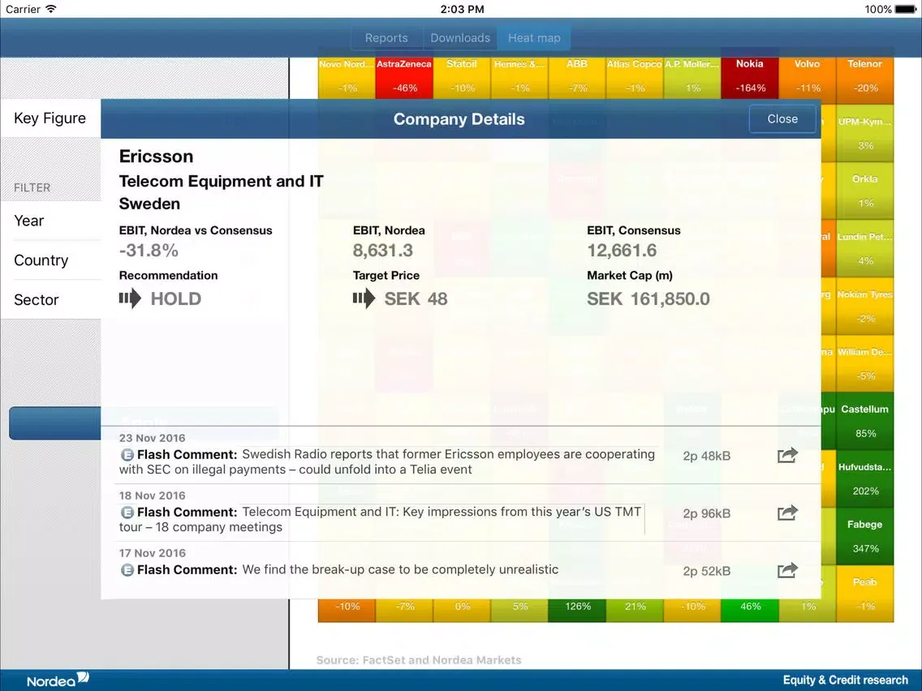Click the 2p 52kB file size label
Viewport: 922px width, 691px height.
pyautogui.click(x=706, y=570)
